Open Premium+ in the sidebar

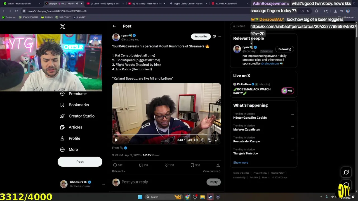74,94
